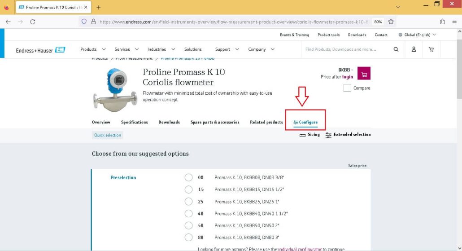Close the Proline Promass K 10 tab
The height and width of the screenshot is (251, 462).
(86, 7)
